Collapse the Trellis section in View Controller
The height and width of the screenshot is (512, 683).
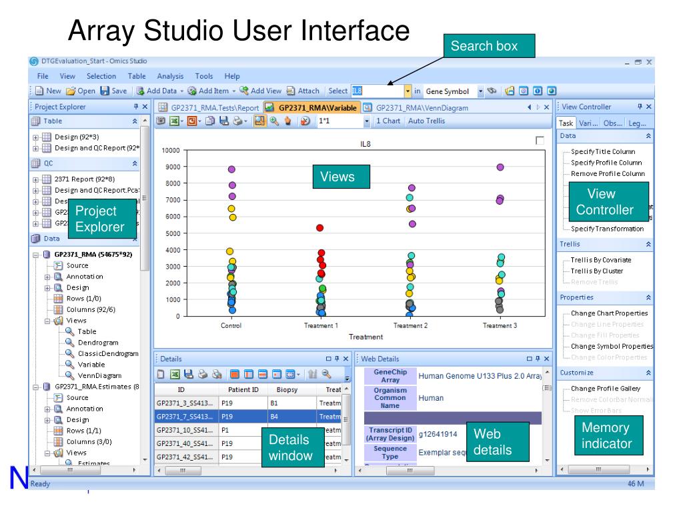pos(648,244)
